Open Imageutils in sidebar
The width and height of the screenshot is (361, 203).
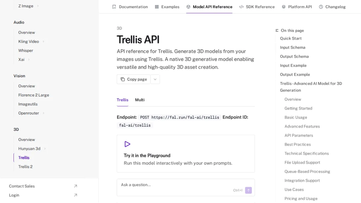(x=28, y=104)
